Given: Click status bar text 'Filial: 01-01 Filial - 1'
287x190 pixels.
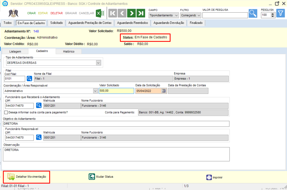Looking at the screenshot, I should [15, 186].
